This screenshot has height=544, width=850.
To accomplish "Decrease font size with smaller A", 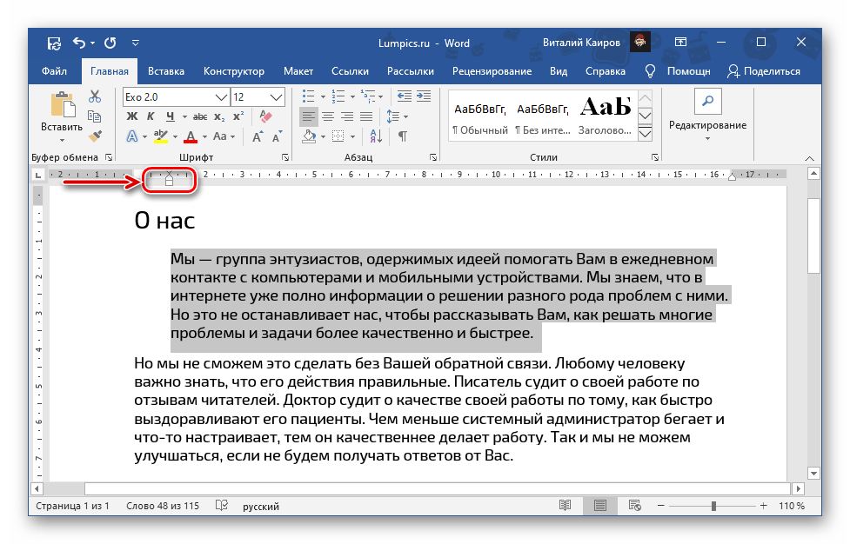I will point(277,136).
